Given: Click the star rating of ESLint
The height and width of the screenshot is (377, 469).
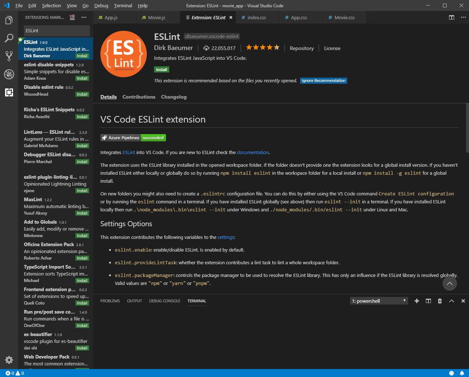Looking at the screenshot, I should click(x=263, y=47).
